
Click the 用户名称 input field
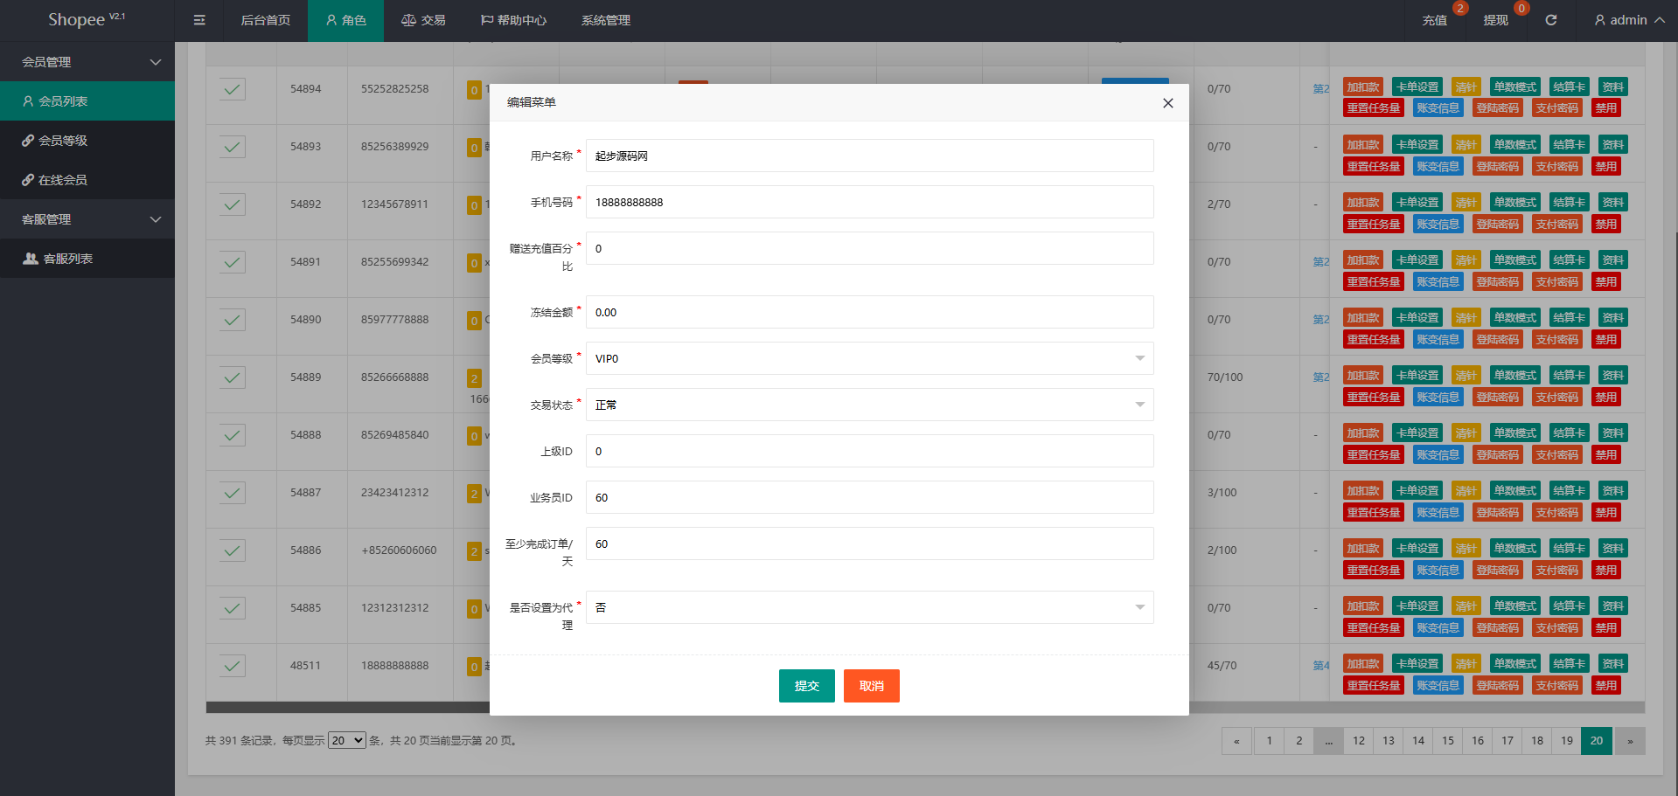869,156
